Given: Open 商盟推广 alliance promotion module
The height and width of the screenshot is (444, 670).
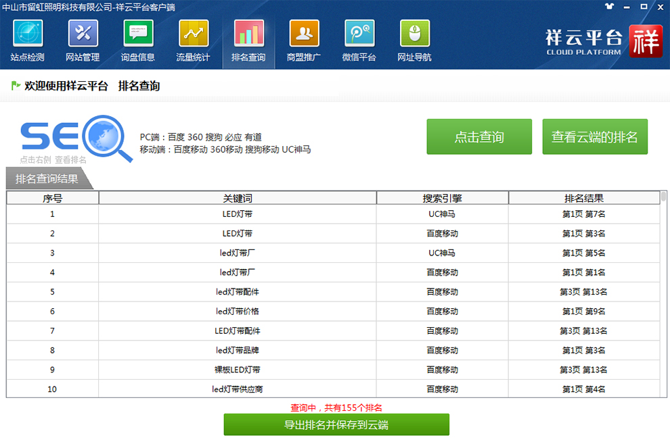Looking at the screenshot, I should [304, 41].
